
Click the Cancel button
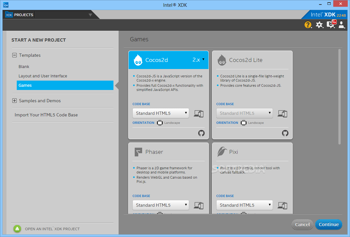302,224
